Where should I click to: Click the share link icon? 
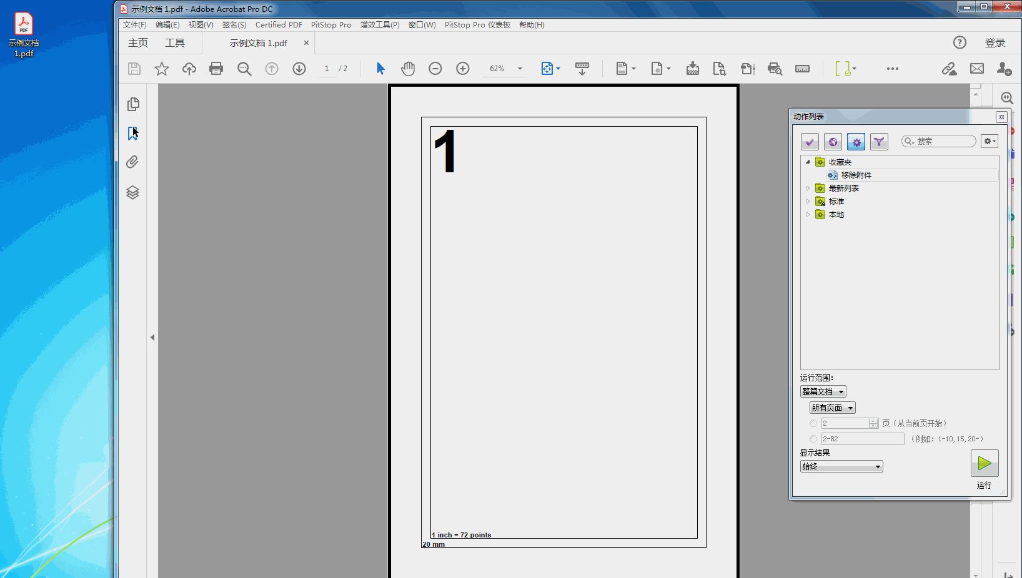tap(950, 69)
